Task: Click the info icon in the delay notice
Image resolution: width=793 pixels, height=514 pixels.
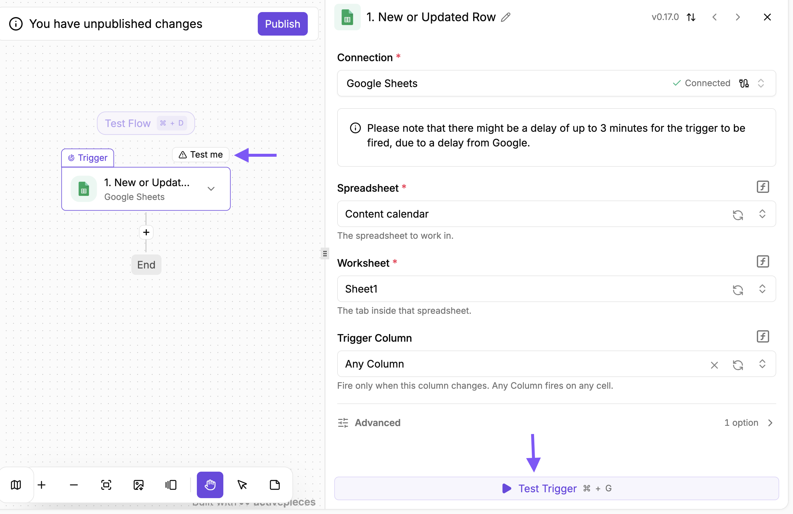Action: tap(355, 128)
